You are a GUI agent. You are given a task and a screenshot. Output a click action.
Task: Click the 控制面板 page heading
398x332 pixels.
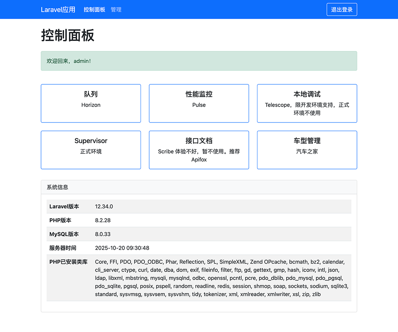67,35
